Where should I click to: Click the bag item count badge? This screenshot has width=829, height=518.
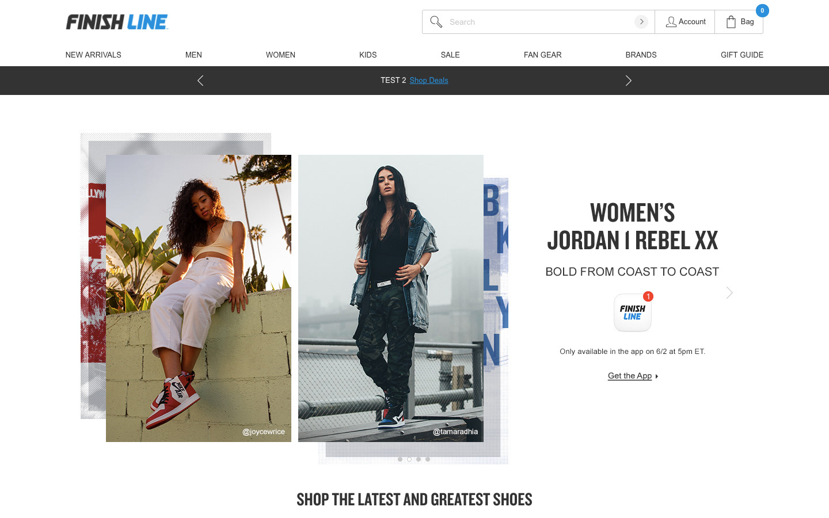pos(762,10)
